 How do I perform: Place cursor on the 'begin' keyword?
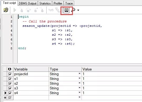[x=23, y=17]
